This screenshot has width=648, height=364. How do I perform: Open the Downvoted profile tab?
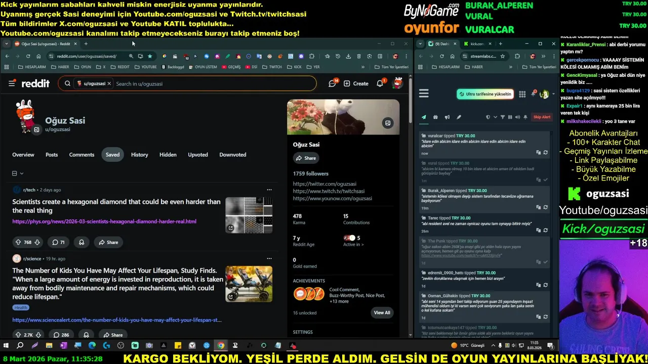click(x=233, y=155)
